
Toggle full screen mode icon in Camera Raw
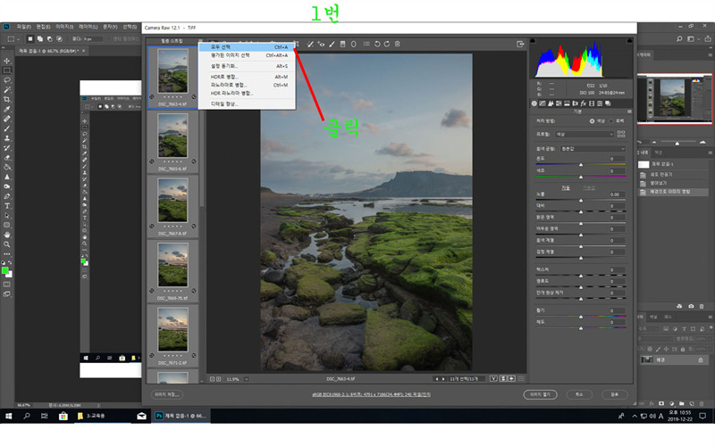(520, 44)
